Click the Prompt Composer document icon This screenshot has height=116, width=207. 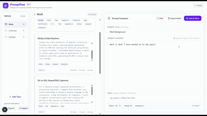[109, 18]
